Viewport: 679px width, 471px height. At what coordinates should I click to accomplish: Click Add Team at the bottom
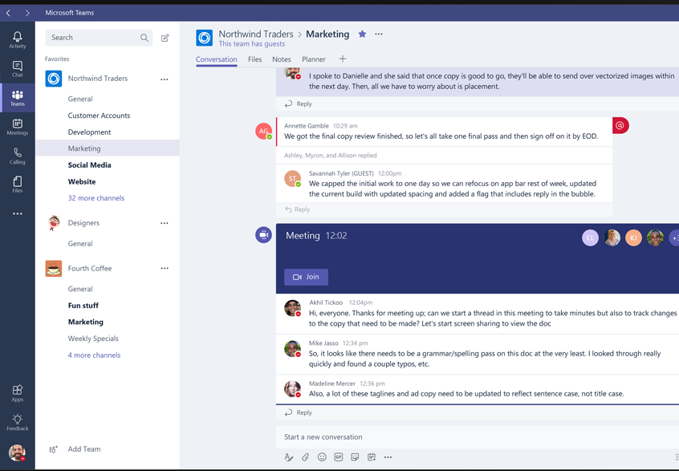tap(75, 449)
